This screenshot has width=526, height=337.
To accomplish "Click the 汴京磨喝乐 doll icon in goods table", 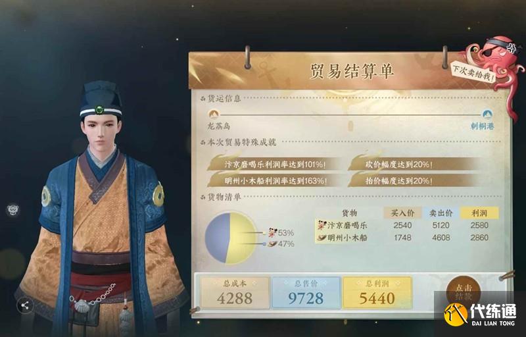I will (322, 225).
